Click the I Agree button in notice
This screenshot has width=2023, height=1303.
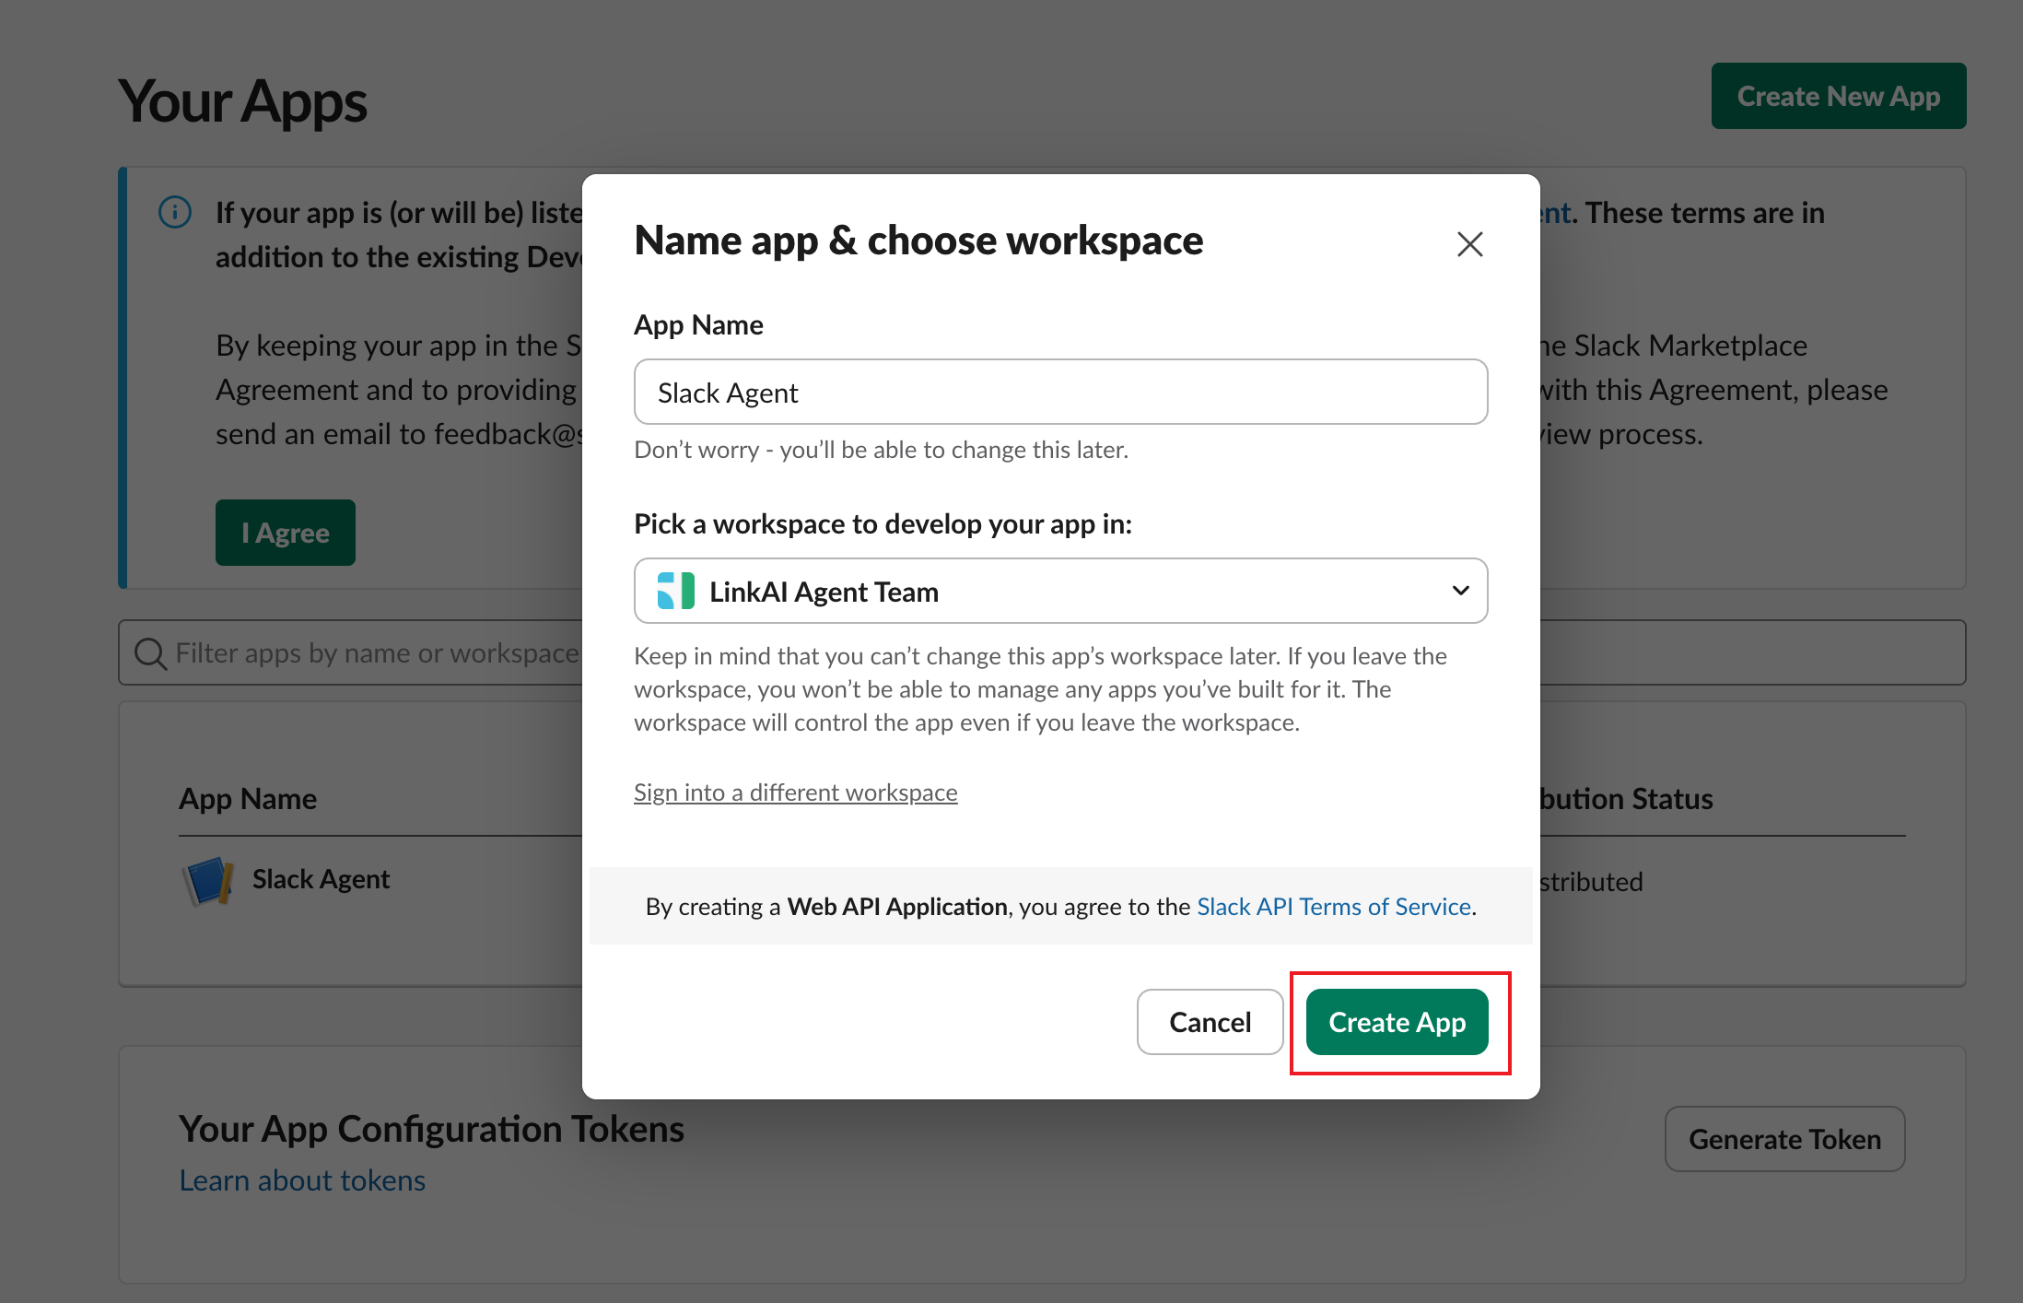pos(285,533)
